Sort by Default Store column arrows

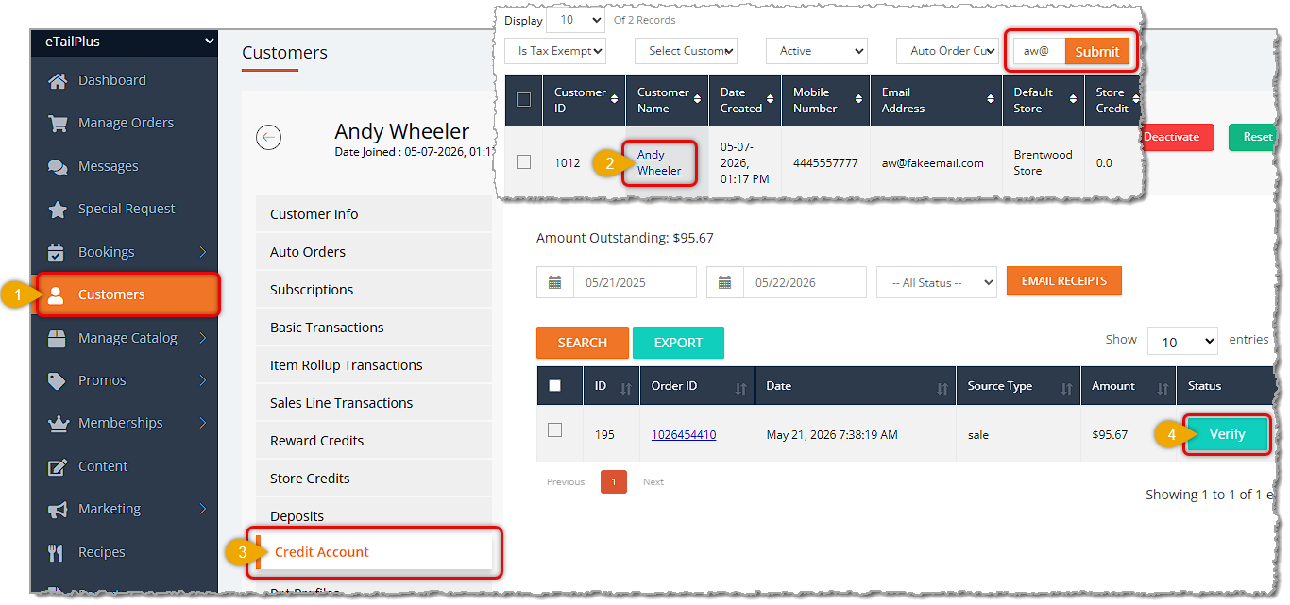1075,100
